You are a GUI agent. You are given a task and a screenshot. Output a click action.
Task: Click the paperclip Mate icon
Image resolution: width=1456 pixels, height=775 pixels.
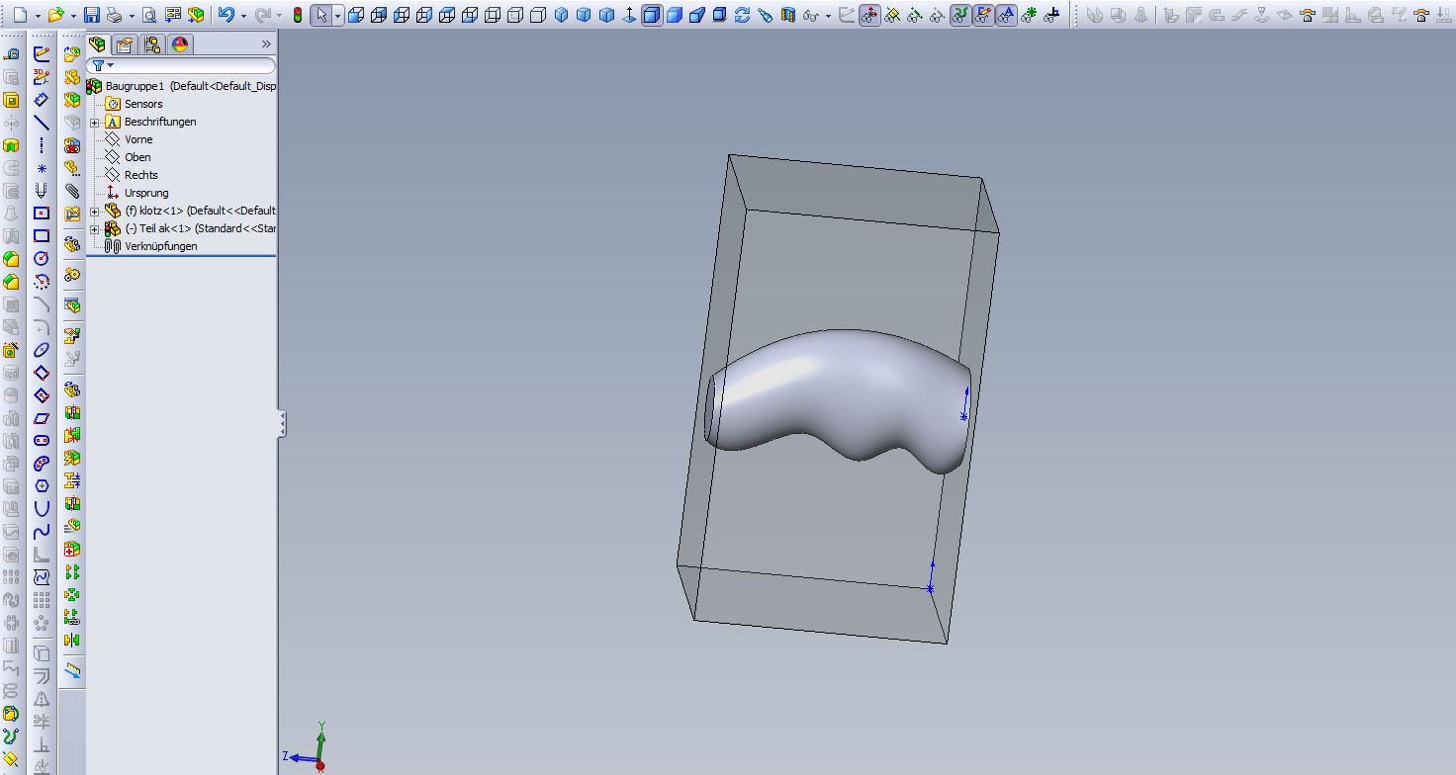click(71, 190)
